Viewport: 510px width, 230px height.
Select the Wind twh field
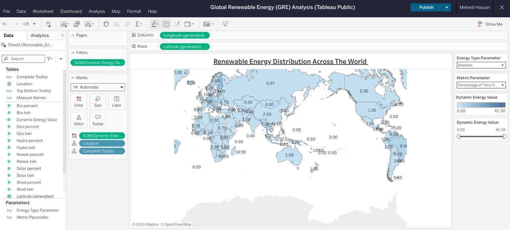click(25, 189)
